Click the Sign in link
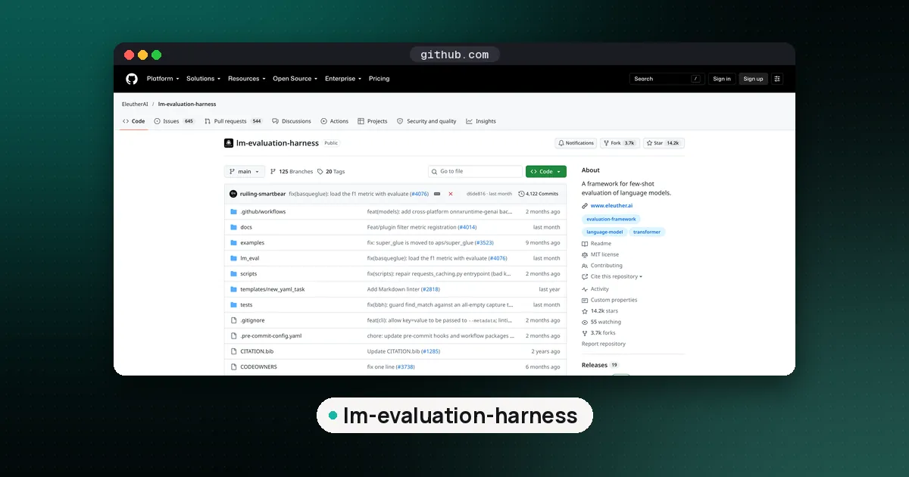Viewport: 909px width, 477px height. (x=722, y=79)
